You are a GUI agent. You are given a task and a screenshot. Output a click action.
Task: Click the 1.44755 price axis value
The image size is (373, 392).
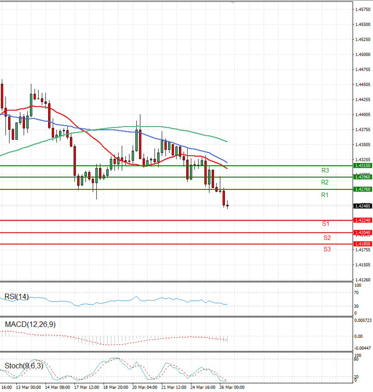tap(363, 70)
